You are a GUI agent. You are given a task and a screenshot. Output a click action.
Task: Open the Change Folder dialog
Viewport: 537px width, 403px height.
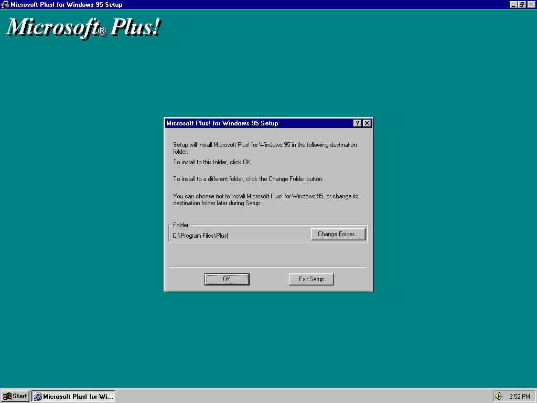[338, 234]
